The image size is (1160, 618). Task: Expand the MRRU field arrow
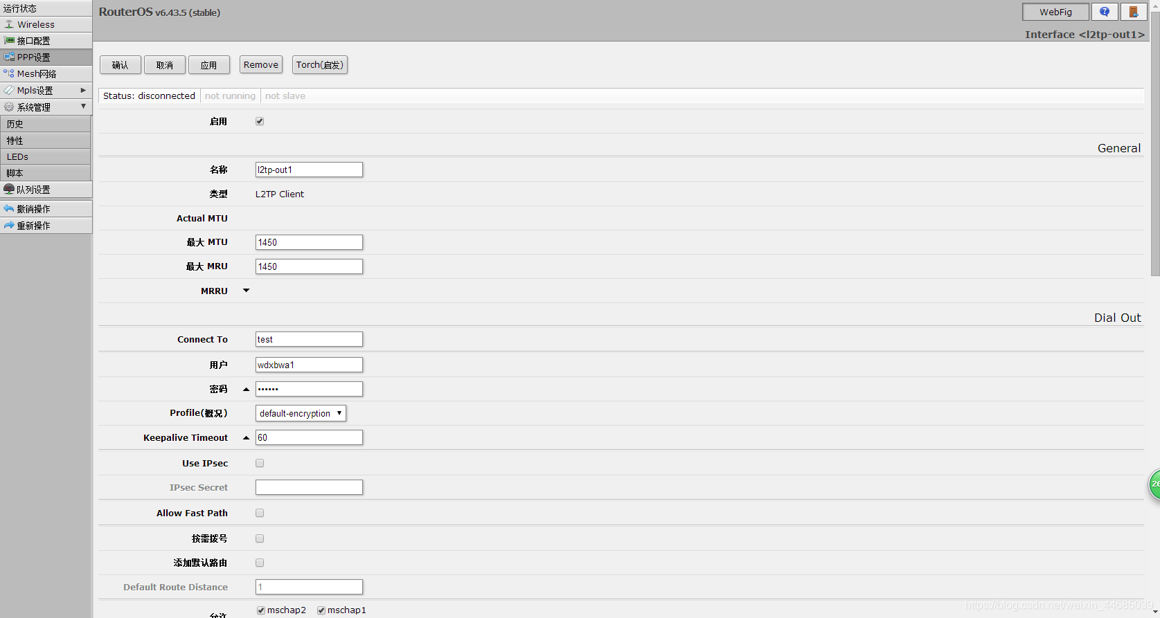pos(246,291)
